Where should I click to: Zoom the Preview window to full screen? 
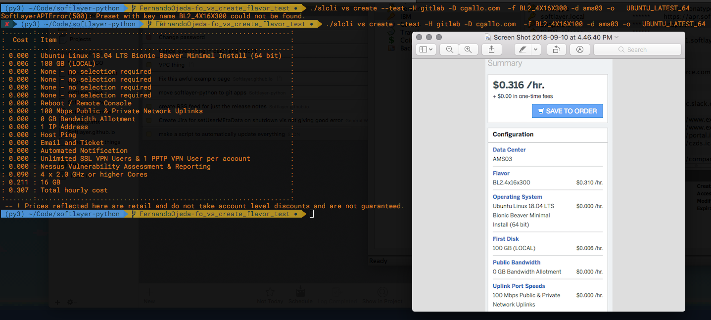click(439, 38)
